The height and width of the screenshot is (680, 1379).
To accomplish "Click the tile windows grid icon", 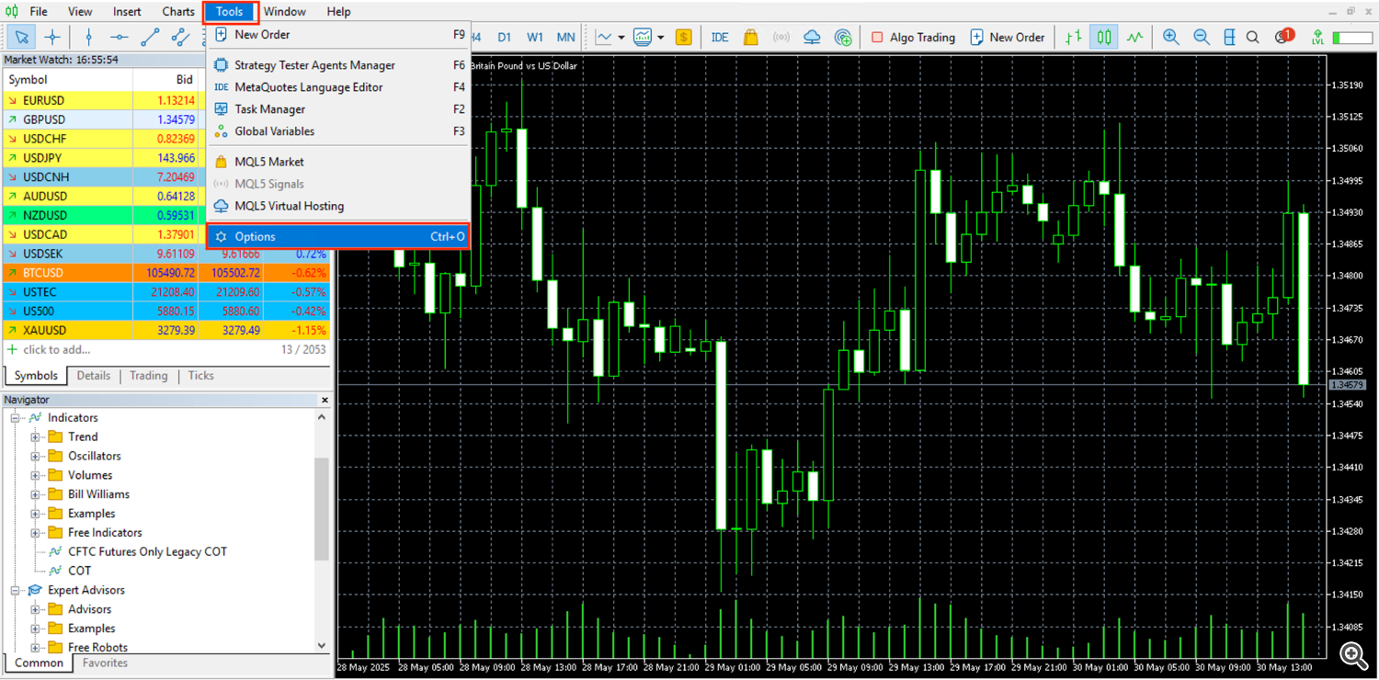I will tap(1229, 38).
